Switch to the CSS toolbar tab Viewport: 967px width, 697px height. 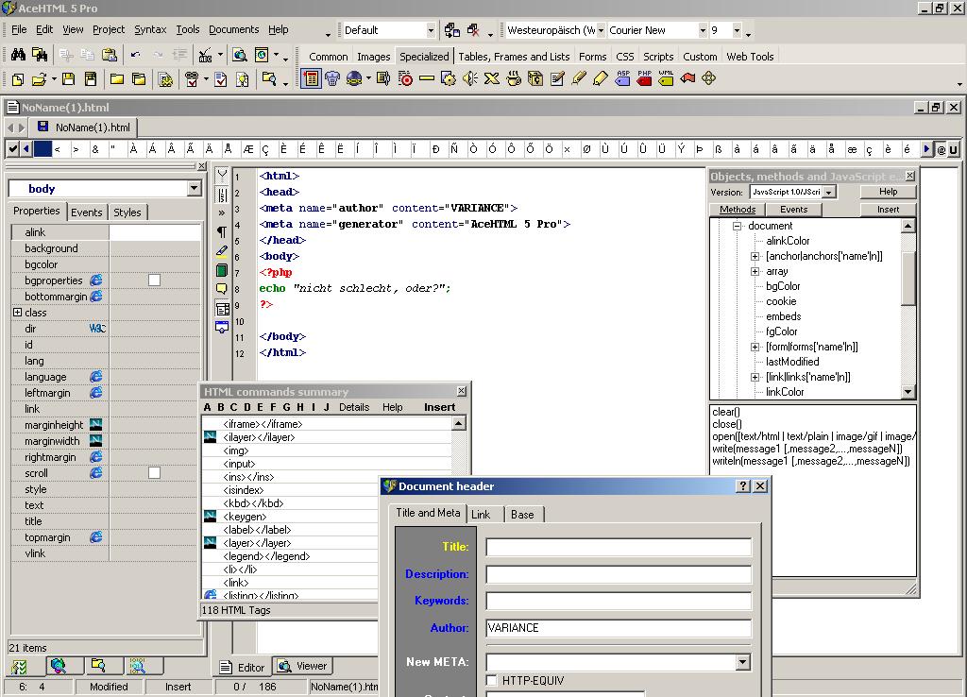(624, 57)
